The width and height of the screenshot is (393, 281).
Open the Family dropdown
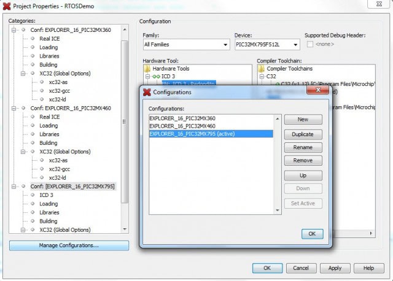(186, 45)
